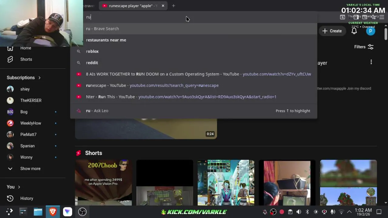This screenshot has height=218, width=388.
Task: Open the "2007Choob" Apple Vision Pro short
Action: tap(103, 183)
